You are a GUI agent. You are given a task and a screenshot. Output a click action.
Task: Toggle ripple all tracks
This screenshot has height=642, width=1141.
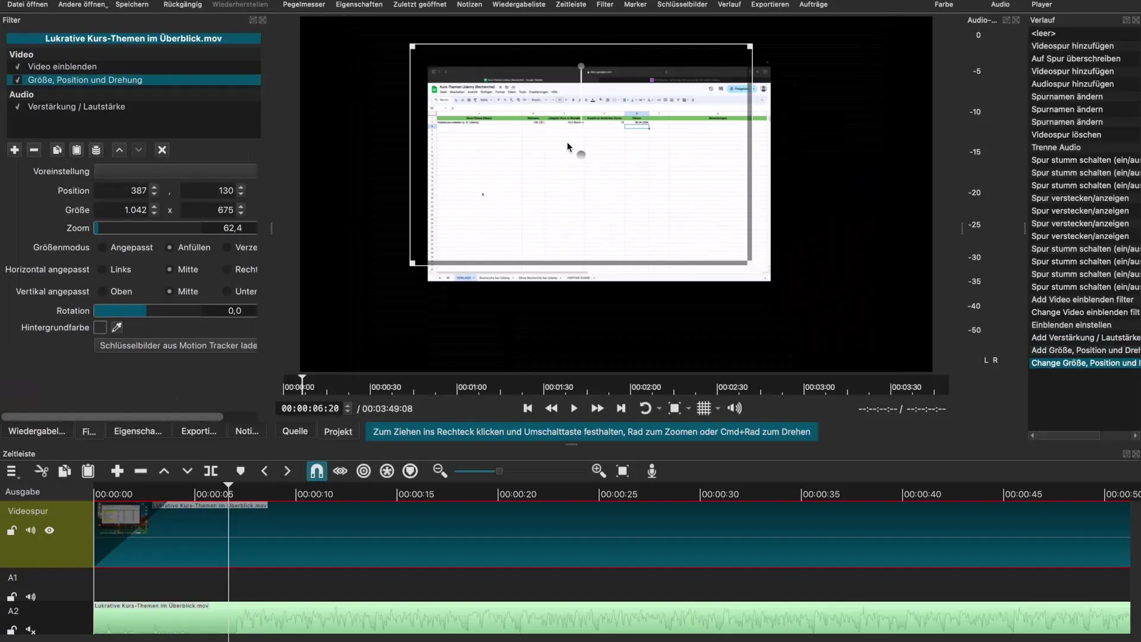(x=387, y=471)
